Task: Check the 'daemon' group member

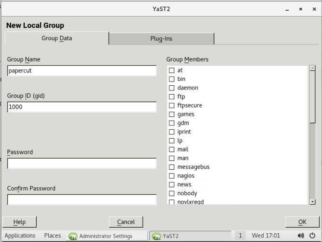Action: (172, 88)
